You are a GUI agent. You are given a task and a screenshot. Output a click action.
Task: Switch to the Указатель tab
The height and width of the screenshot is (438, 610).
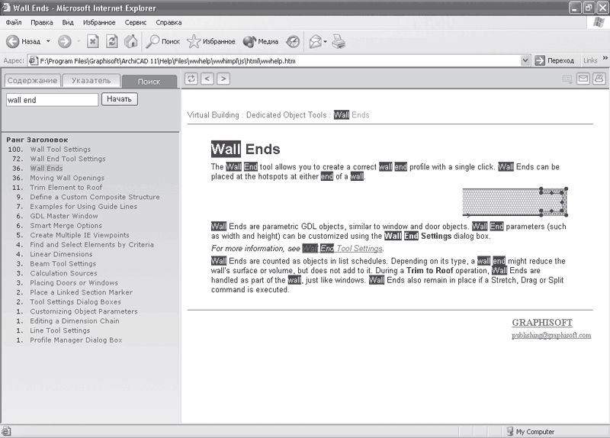(91, 81)
